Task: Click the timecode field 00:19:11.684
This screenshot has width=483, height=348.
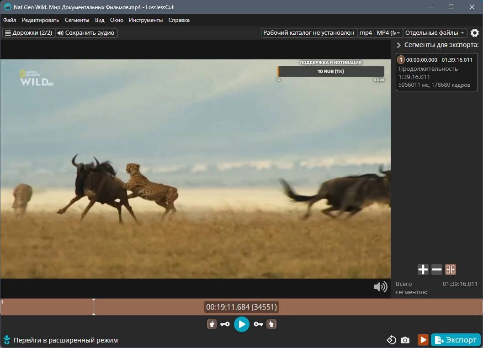Action: 241,307
